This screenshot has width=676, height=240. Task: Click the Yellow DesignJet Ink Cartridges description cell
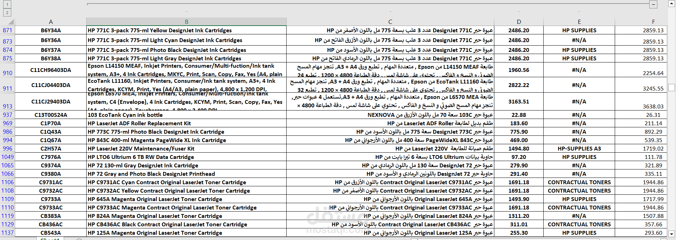click(186, 30)
